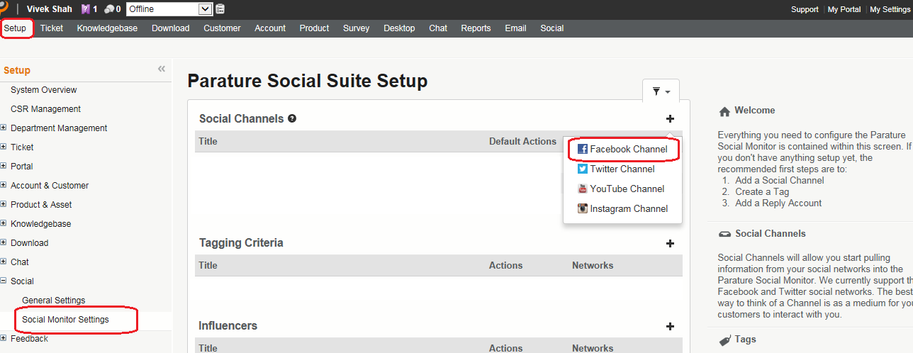Select Twitter Channel option
The width and height of the screenshot is (913, 353).
pos(622,169)
